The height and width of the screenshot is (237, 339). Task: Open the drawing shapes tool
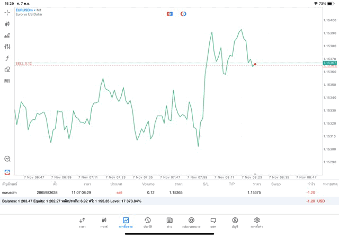(x=7, y=69)
